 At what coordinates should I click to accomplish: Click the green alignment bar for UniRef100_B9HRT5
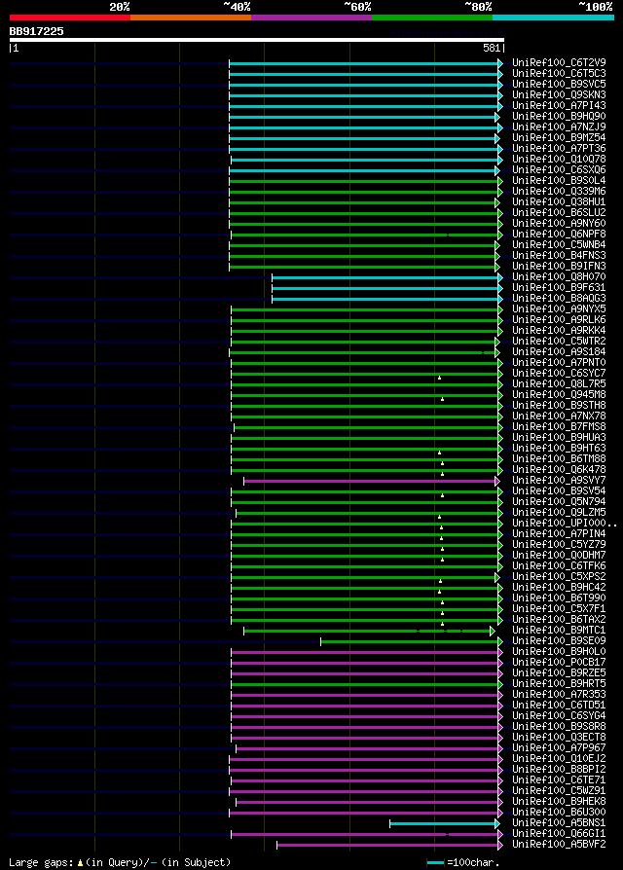367,685
